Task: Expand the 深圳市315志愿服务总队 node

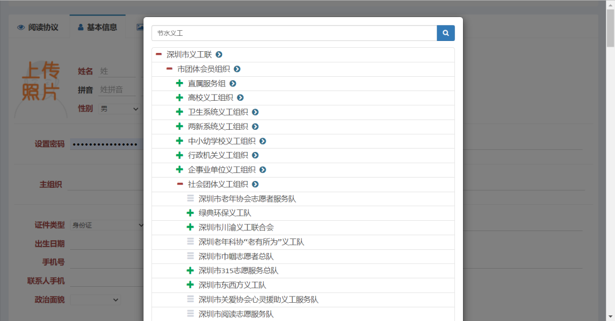Action: click(190, 270)
